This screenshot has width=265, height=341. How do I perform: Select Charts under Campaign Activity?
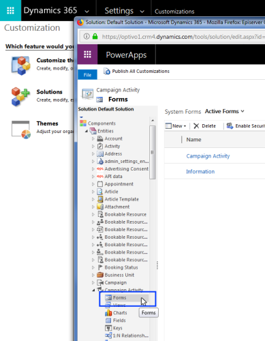(120, 313)
